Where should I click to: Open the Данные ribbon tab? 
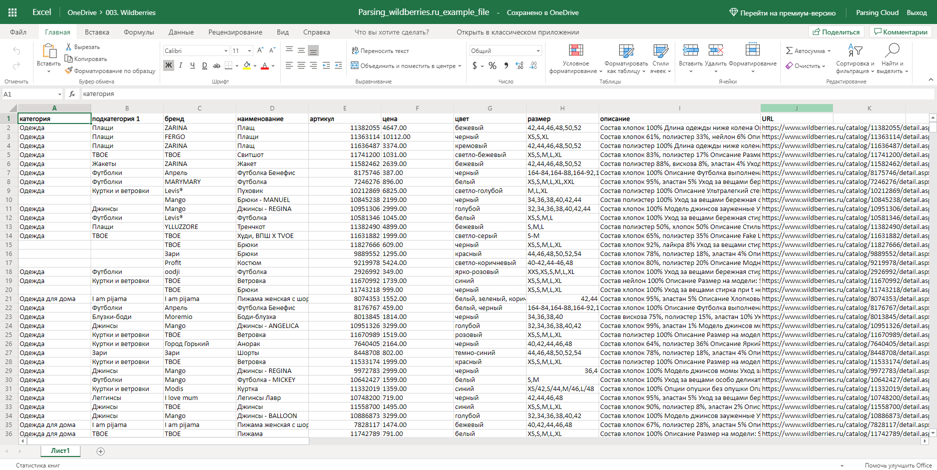coord(181,32)
